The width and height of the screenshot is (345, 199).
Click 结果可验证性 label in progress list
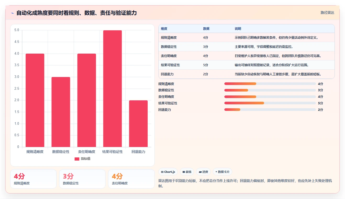(168, 103)
